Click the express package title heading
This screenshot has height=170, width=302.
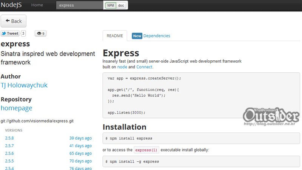pos(15,44)
